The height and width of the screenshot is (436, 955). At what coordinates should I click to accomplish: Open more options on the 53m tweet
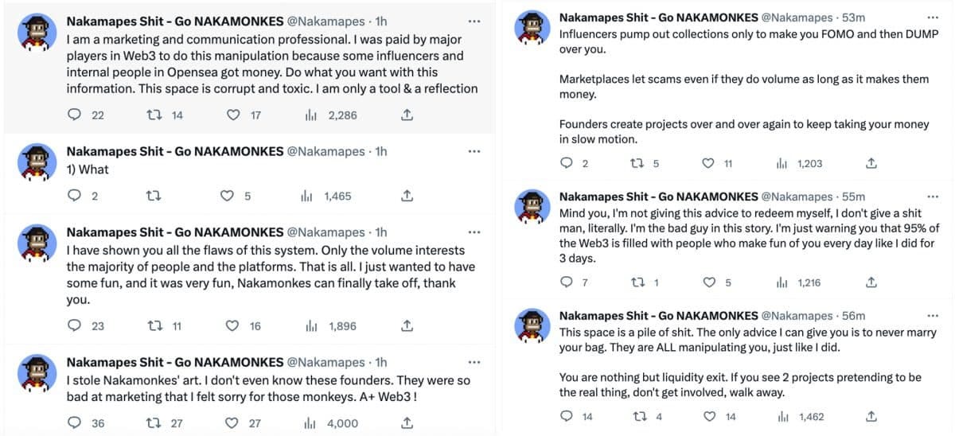tap(933, 18)
